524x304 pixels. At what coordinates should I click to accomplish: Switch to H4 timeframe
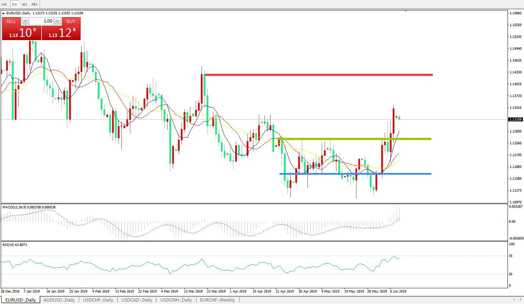(4, 5)
